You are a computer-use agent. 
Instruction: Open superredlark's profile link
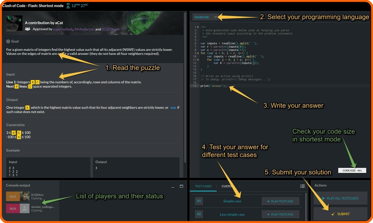(x=63, y=29)
